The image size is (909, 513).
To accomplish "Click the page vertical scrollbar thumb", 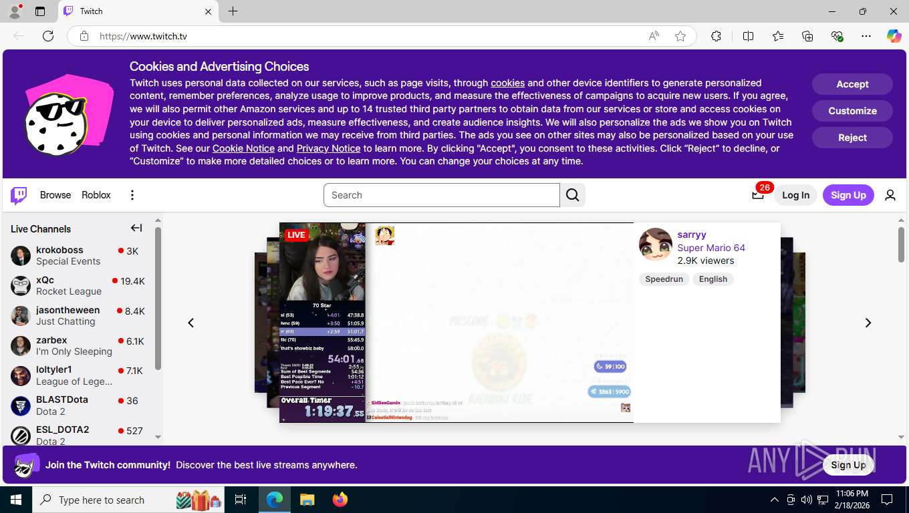I will (901, 244).
